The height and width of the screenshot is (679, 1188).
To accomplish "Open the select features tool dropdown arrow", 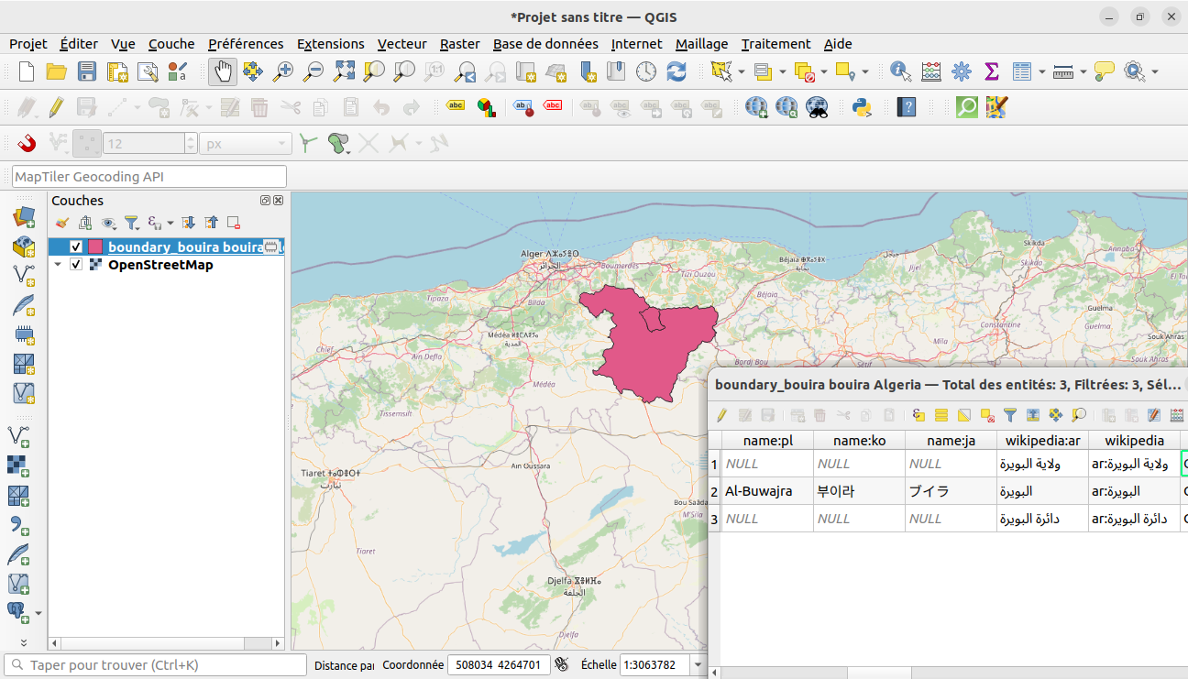I will point(742,71).
